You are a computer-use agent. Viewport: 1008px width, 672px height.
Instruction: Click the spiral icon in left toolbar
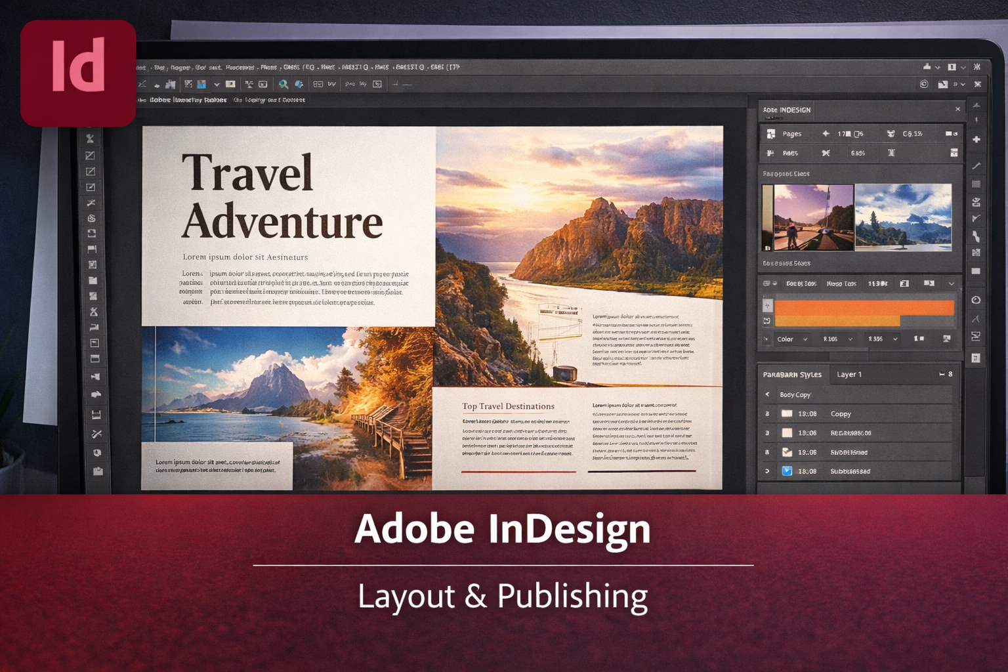point(92,218)
